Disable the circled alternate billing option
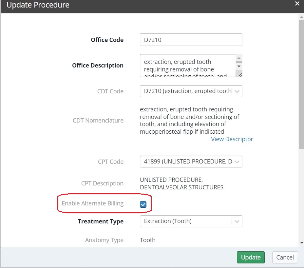This screenshot has height=268, width=304. pos(143,204)
